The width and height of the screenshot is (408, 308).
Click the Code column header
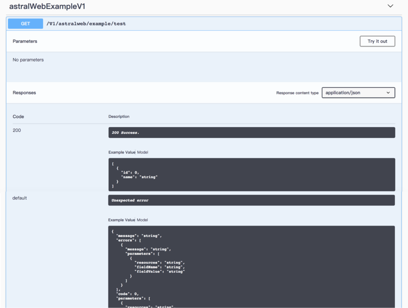point(18,116)
